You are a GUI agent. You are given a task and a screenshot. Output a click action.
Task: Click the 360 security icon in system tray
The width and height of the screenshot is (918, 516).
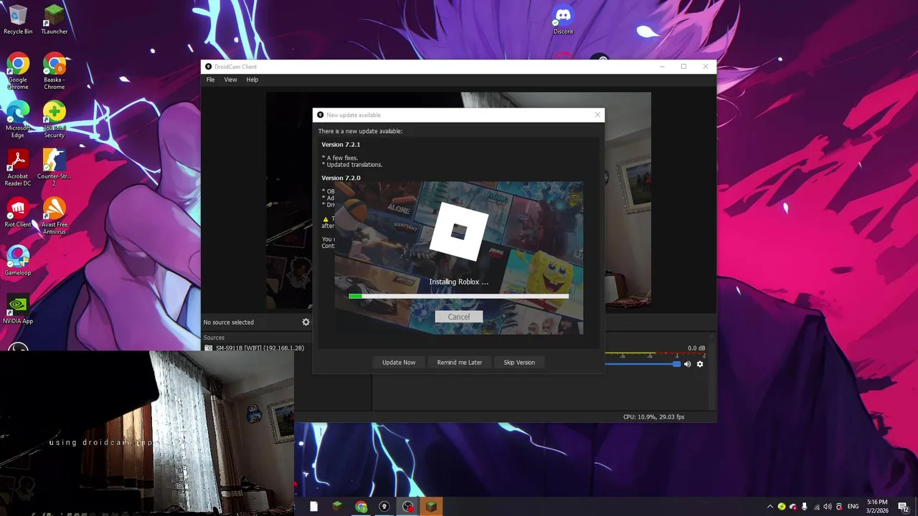(782, 507)
